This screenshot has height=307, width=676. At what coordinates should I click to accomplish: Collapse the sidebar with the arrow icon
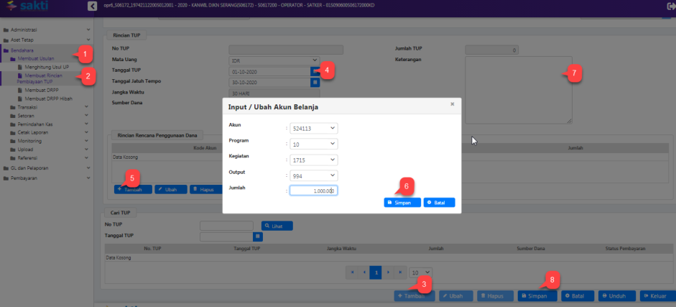92,6
